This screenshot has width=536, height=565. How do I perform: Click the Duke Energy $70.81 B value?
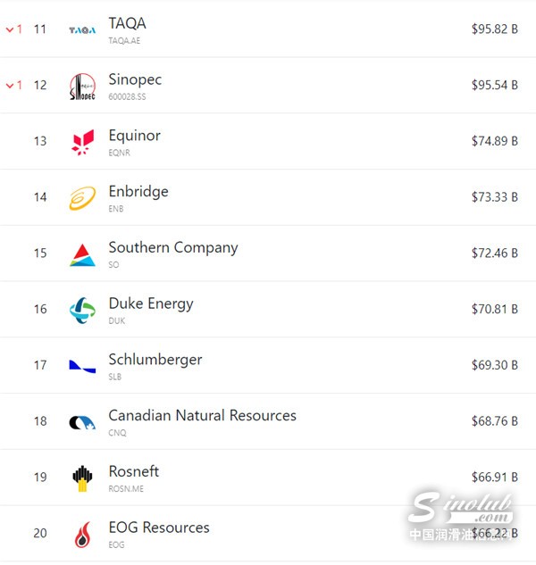pyautogui.click(x=495, y=309)
